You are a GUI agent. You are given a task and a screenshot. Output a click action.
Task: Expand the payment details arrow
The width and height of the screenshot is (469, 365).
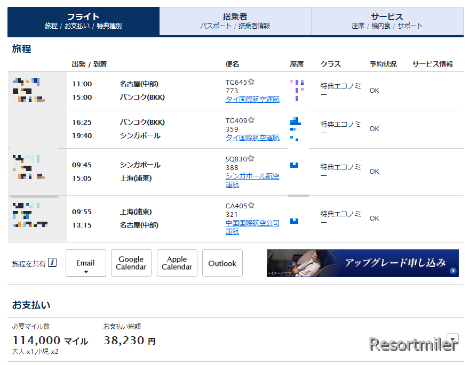tap(452, 338)
